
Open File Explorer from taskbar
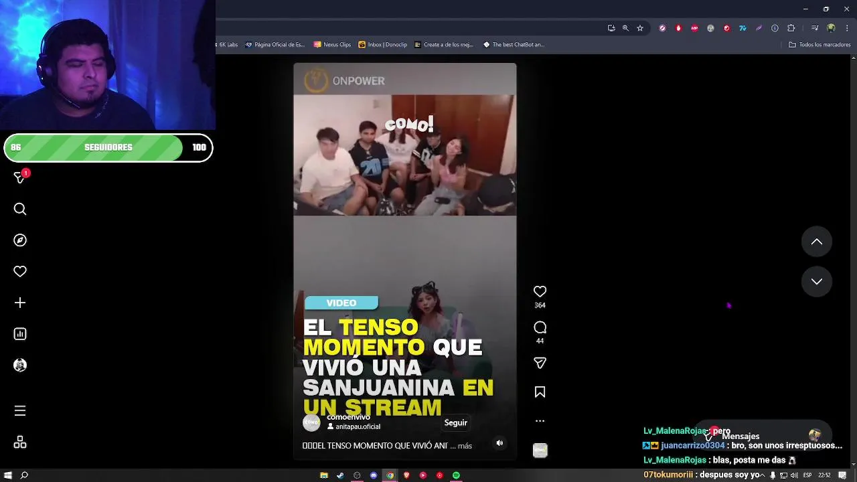tap(324, 475)
